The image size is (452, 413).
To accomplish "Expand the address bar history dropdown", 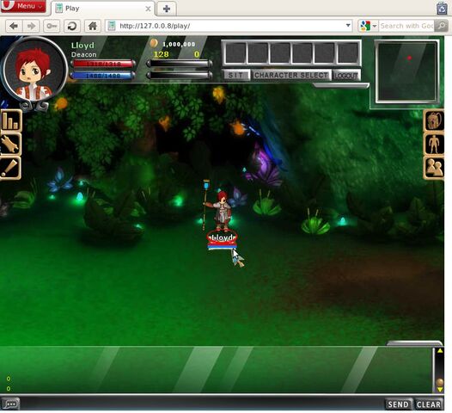I will pos(348,26).
